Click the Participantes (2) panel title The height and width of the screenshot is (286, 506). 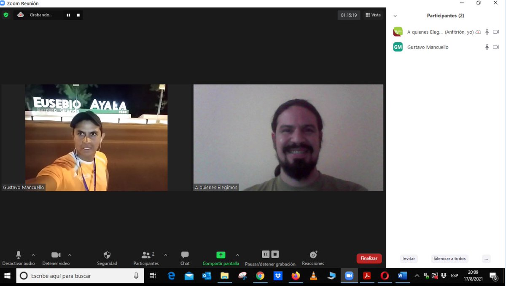click(x=445, y=16)
